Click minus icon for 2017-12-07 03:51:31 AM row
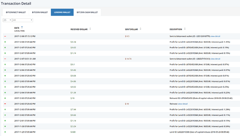 click(5, 59)
